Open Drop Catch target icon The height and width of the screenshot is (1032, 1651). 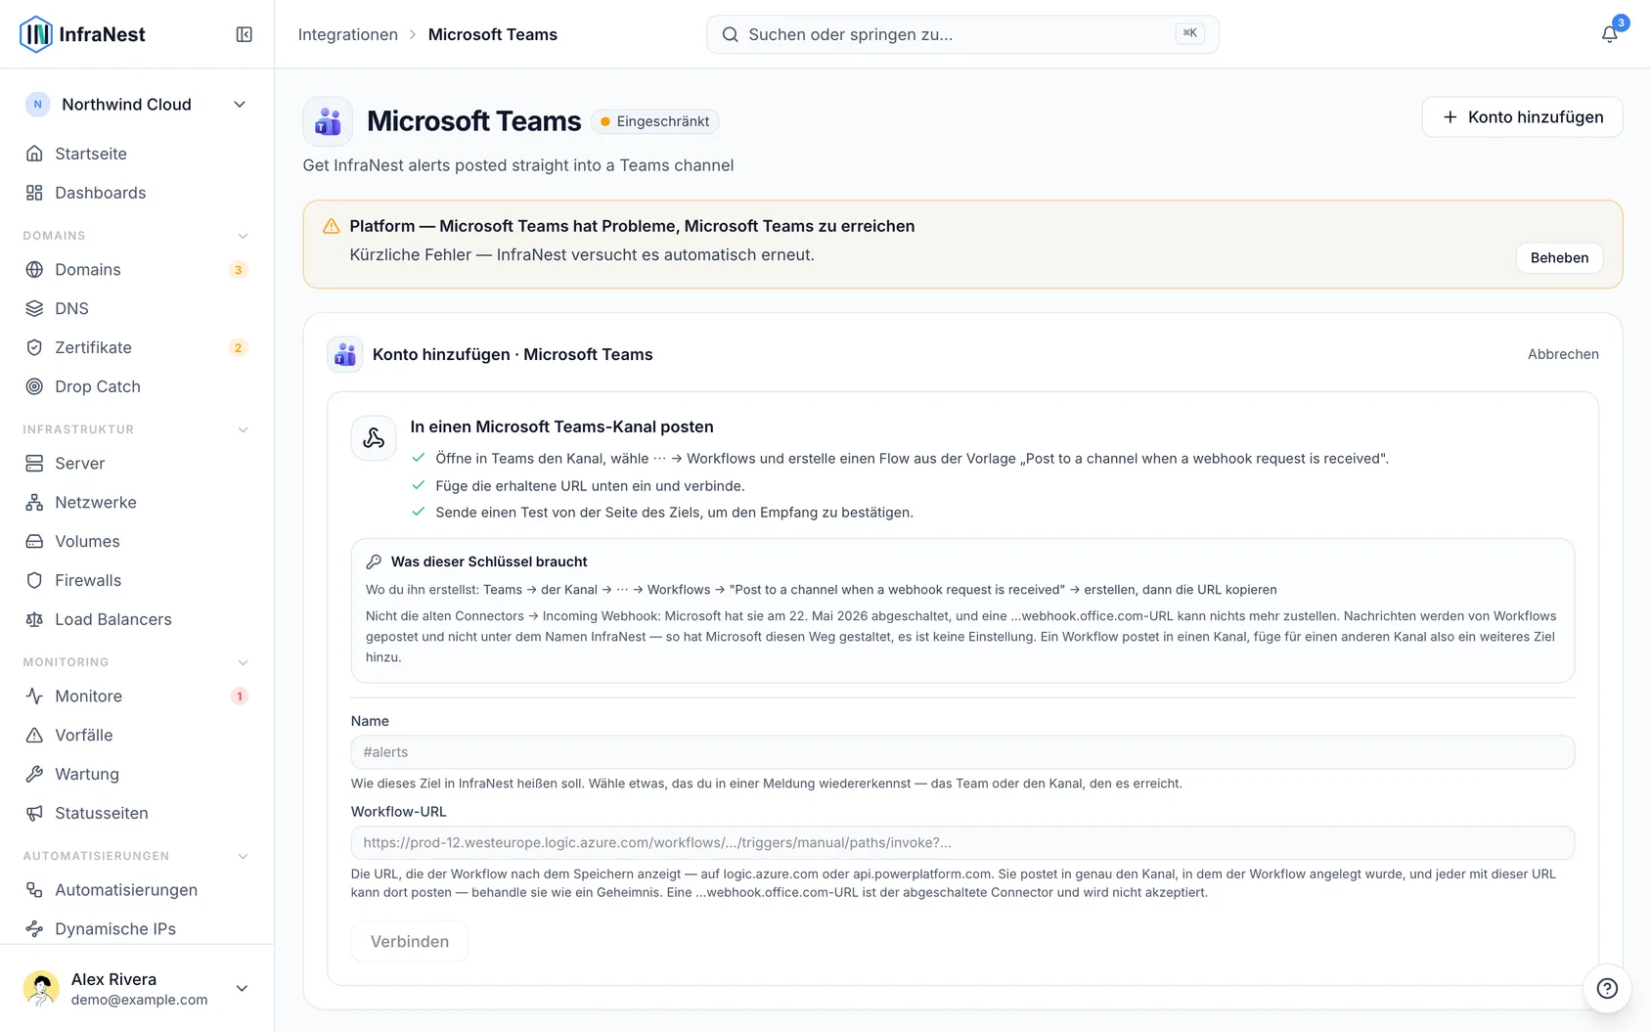34,386
